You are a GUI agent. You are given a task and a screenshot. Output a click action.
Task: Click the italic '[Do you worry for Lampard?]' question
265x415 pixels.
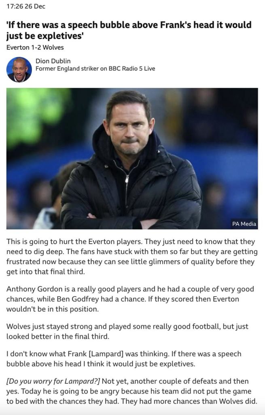(53, 381)
